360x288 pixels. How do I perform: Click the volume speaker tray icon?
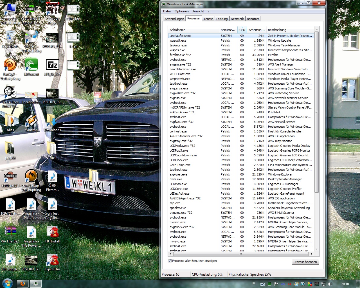pos(330,284)
